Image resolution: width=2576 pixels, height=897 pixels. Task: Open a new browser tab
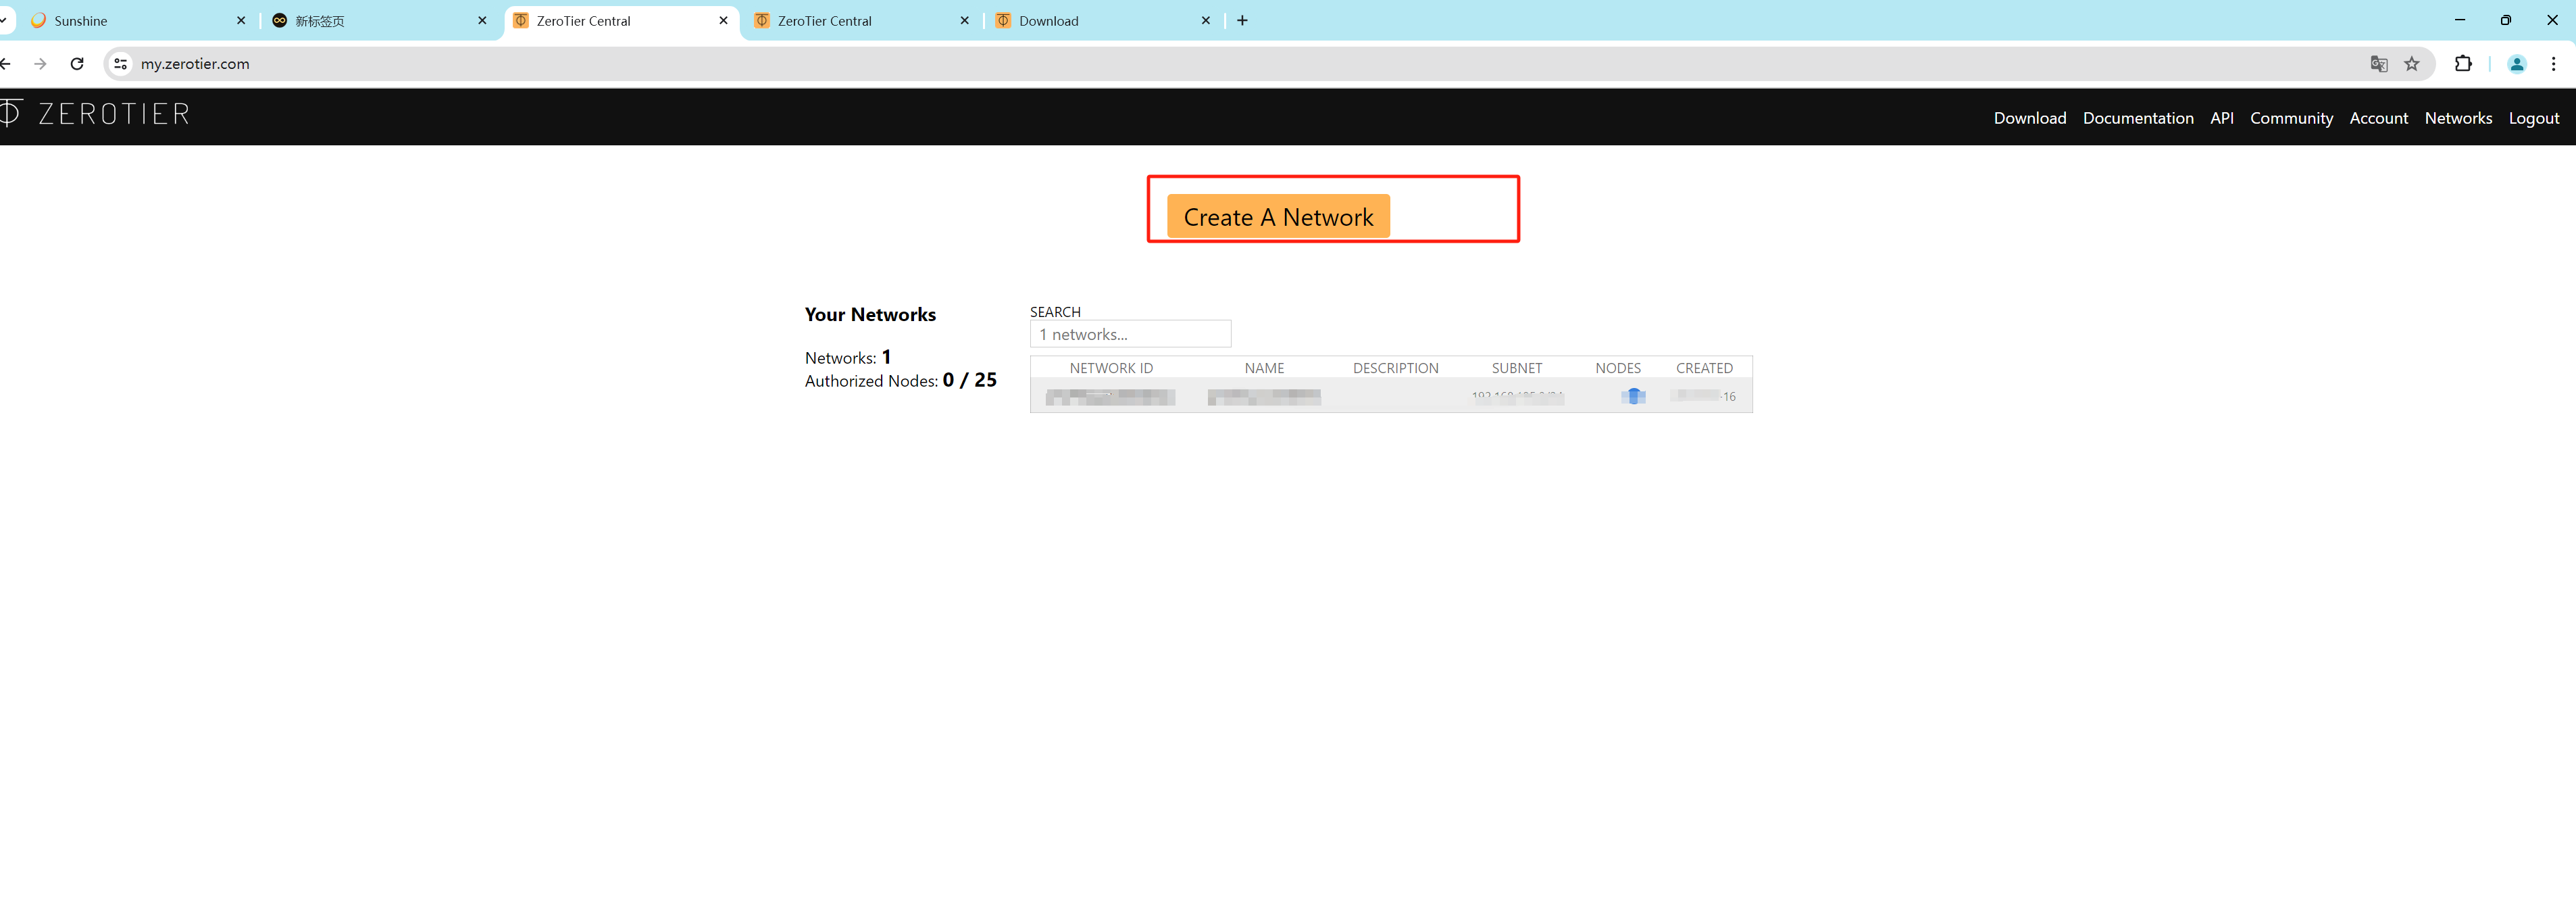1242,20
